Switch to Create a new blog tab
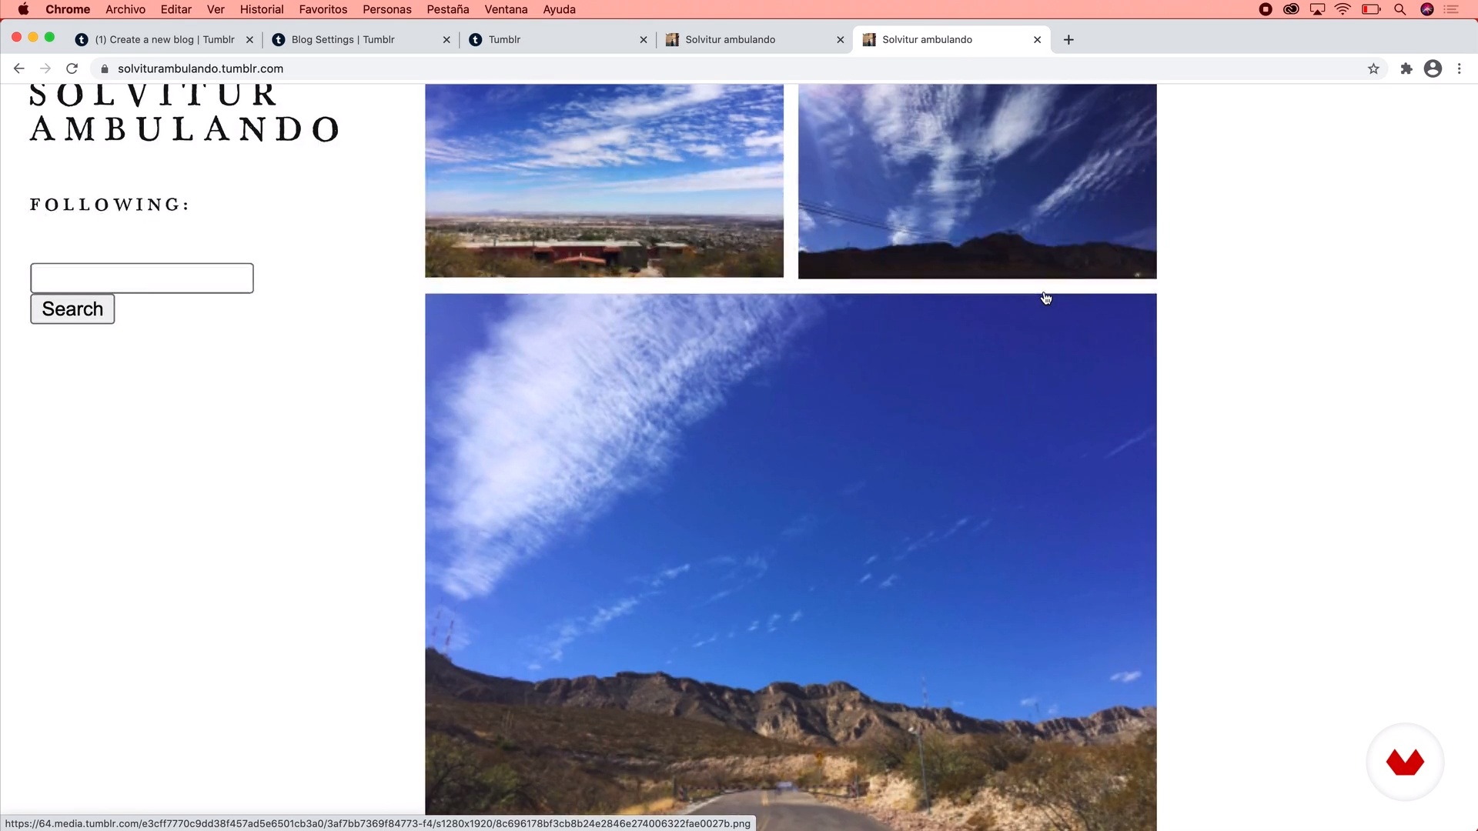 pos(164,39)
